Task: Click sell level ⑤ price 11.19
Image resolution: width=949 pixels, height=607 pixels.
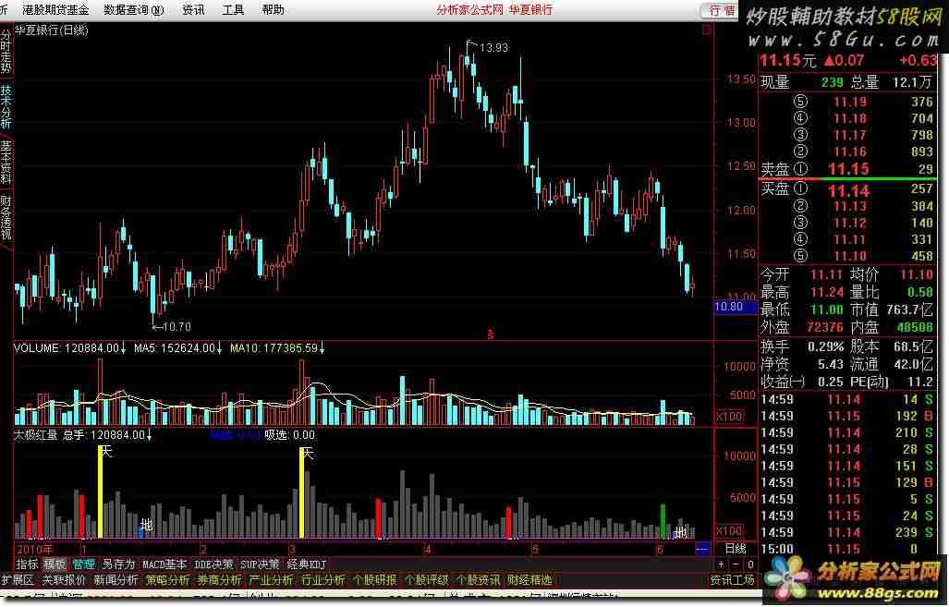Action: pyautogui.click(x=850, y=102)
